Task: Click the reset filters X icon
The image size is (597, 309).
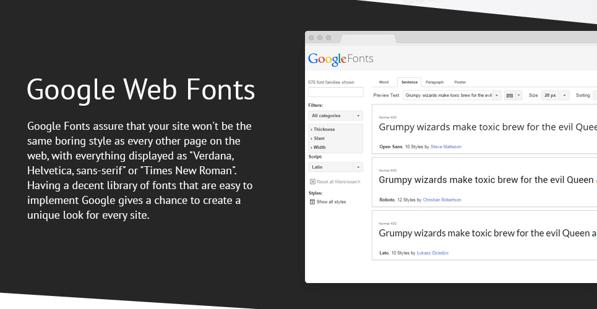Action: [312, 182]
